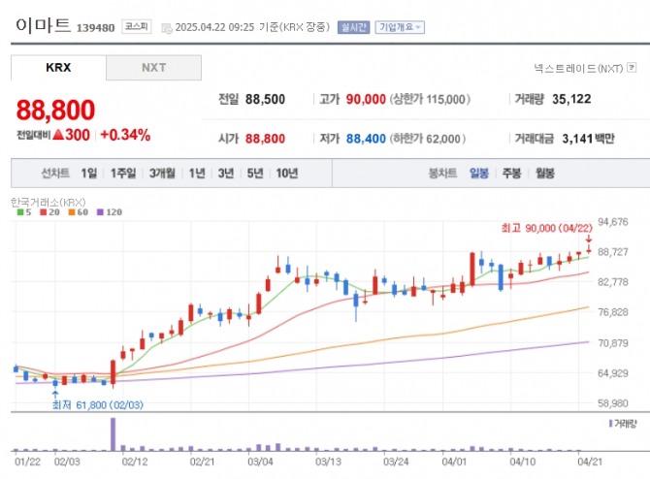Click the tallest volume bar near 02/12

click(x=114, y=433)
